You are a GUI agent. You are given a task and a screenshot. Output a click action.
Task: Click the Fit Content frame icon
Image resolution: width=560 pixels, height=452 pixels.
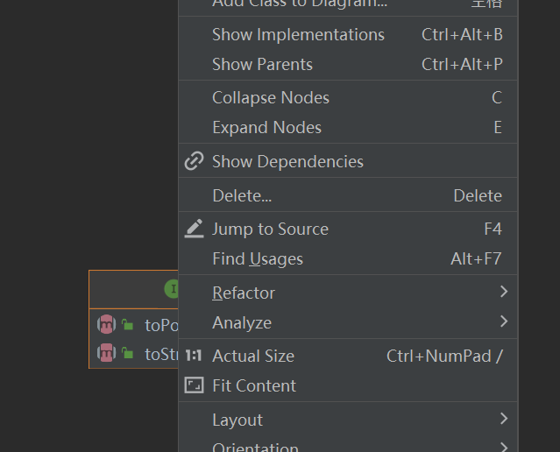(194, 385)
